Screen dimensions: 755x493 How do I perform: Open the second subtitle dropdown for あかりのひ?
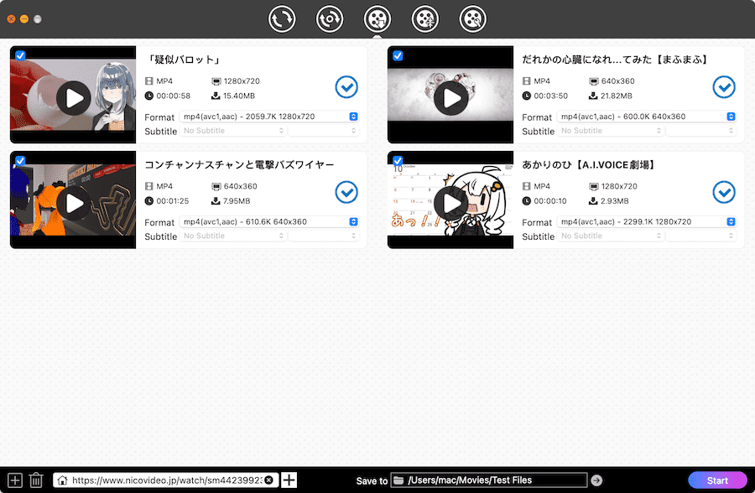(701, 236)
